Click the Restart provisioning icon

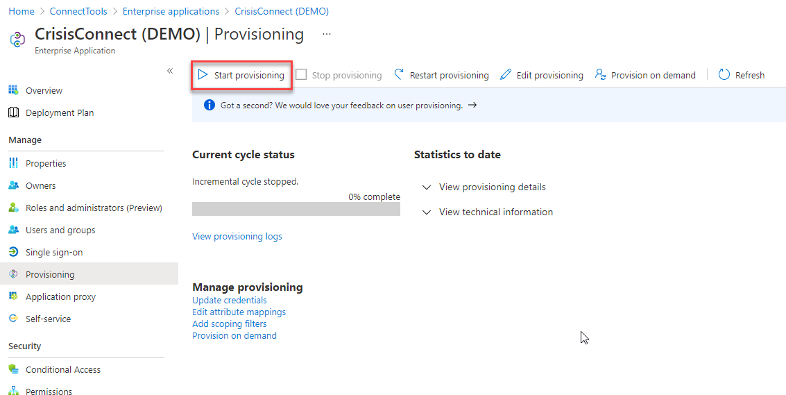pyautogui.click(x=399, y=75)
